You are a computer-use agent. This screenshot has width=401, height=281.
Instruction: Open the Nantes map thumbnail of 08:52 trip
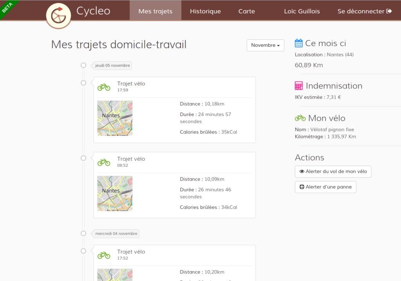tap(115, 193)
